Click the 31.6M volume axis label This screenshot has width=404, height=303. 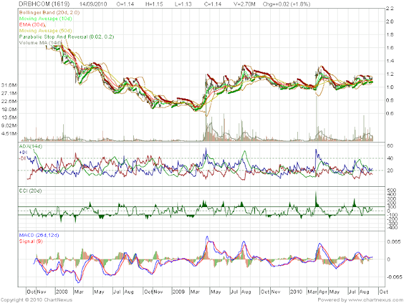9,85
